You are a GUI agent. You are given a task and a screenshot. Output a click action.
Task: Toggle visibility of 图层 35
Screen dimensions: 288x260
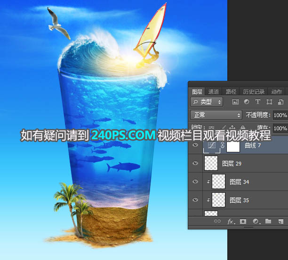pos(195,200)
